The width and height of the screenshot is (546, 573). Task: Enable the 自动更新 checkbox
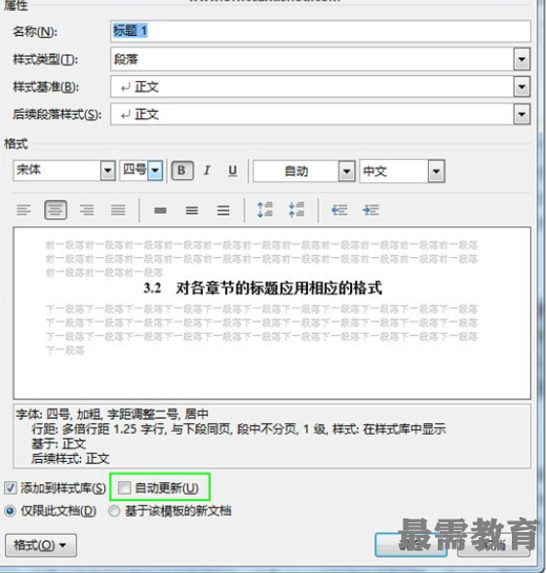pos(124,488)
